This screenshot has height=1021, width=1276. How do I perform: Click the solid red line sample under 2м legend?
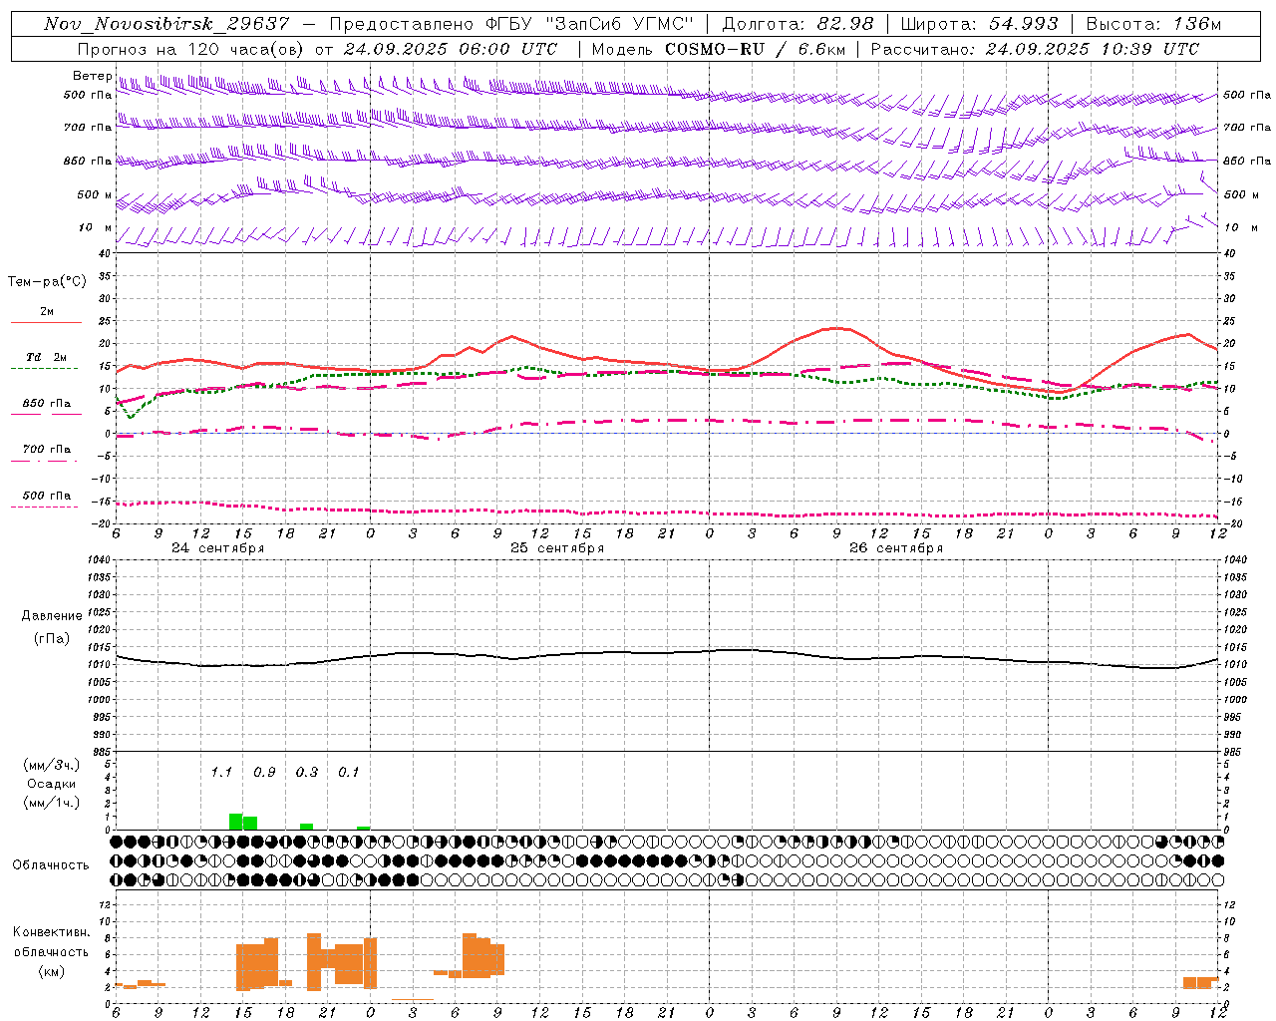pyautogui.click(x=46, y=322)
